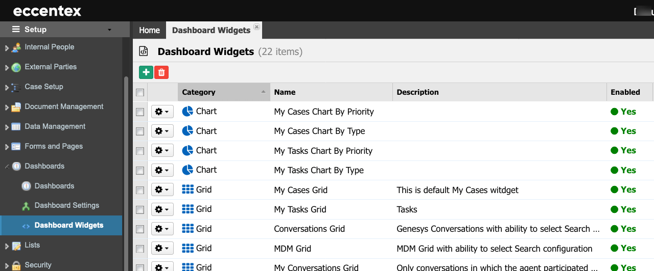Click the Dashboard Widgets code brackets sidebar icon
Screen dimensions: 654x271
tap(26, 226)
